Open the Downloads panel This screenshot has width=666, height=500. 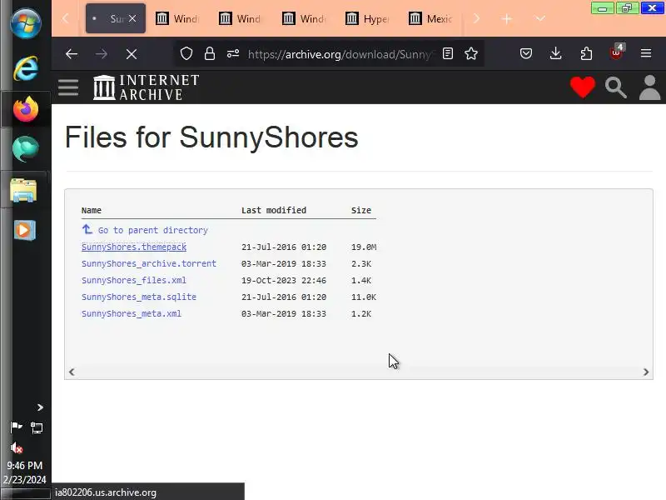(555, 53)
